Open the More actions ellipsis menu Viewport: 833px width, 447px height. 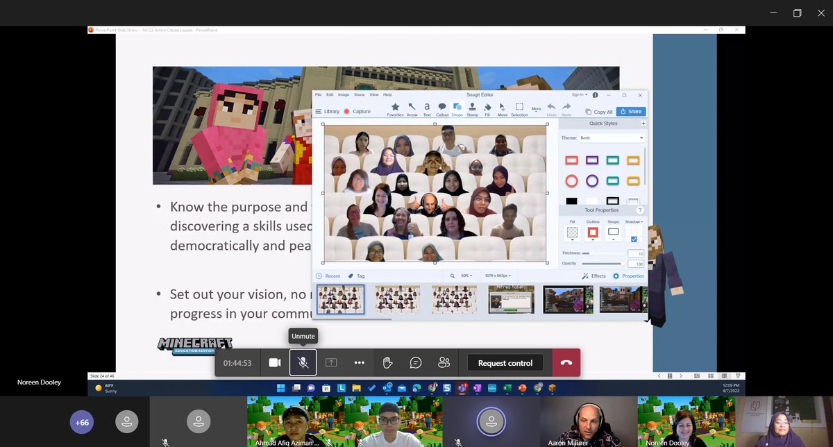(359, 362)
